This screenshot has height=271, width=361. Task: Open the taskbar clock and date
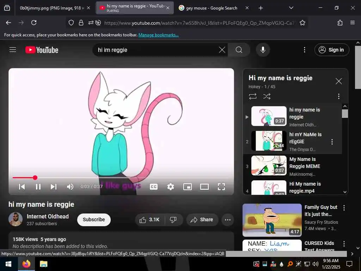tap(331, 264)
